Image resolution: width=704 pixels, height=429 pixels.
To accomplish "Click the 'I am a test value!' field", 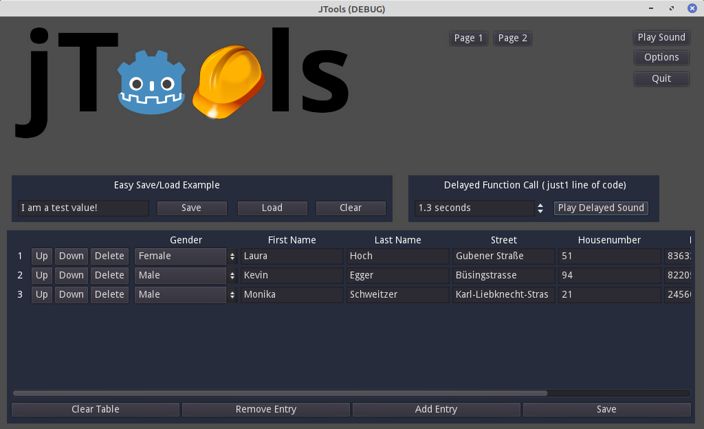I will [83, 208].
